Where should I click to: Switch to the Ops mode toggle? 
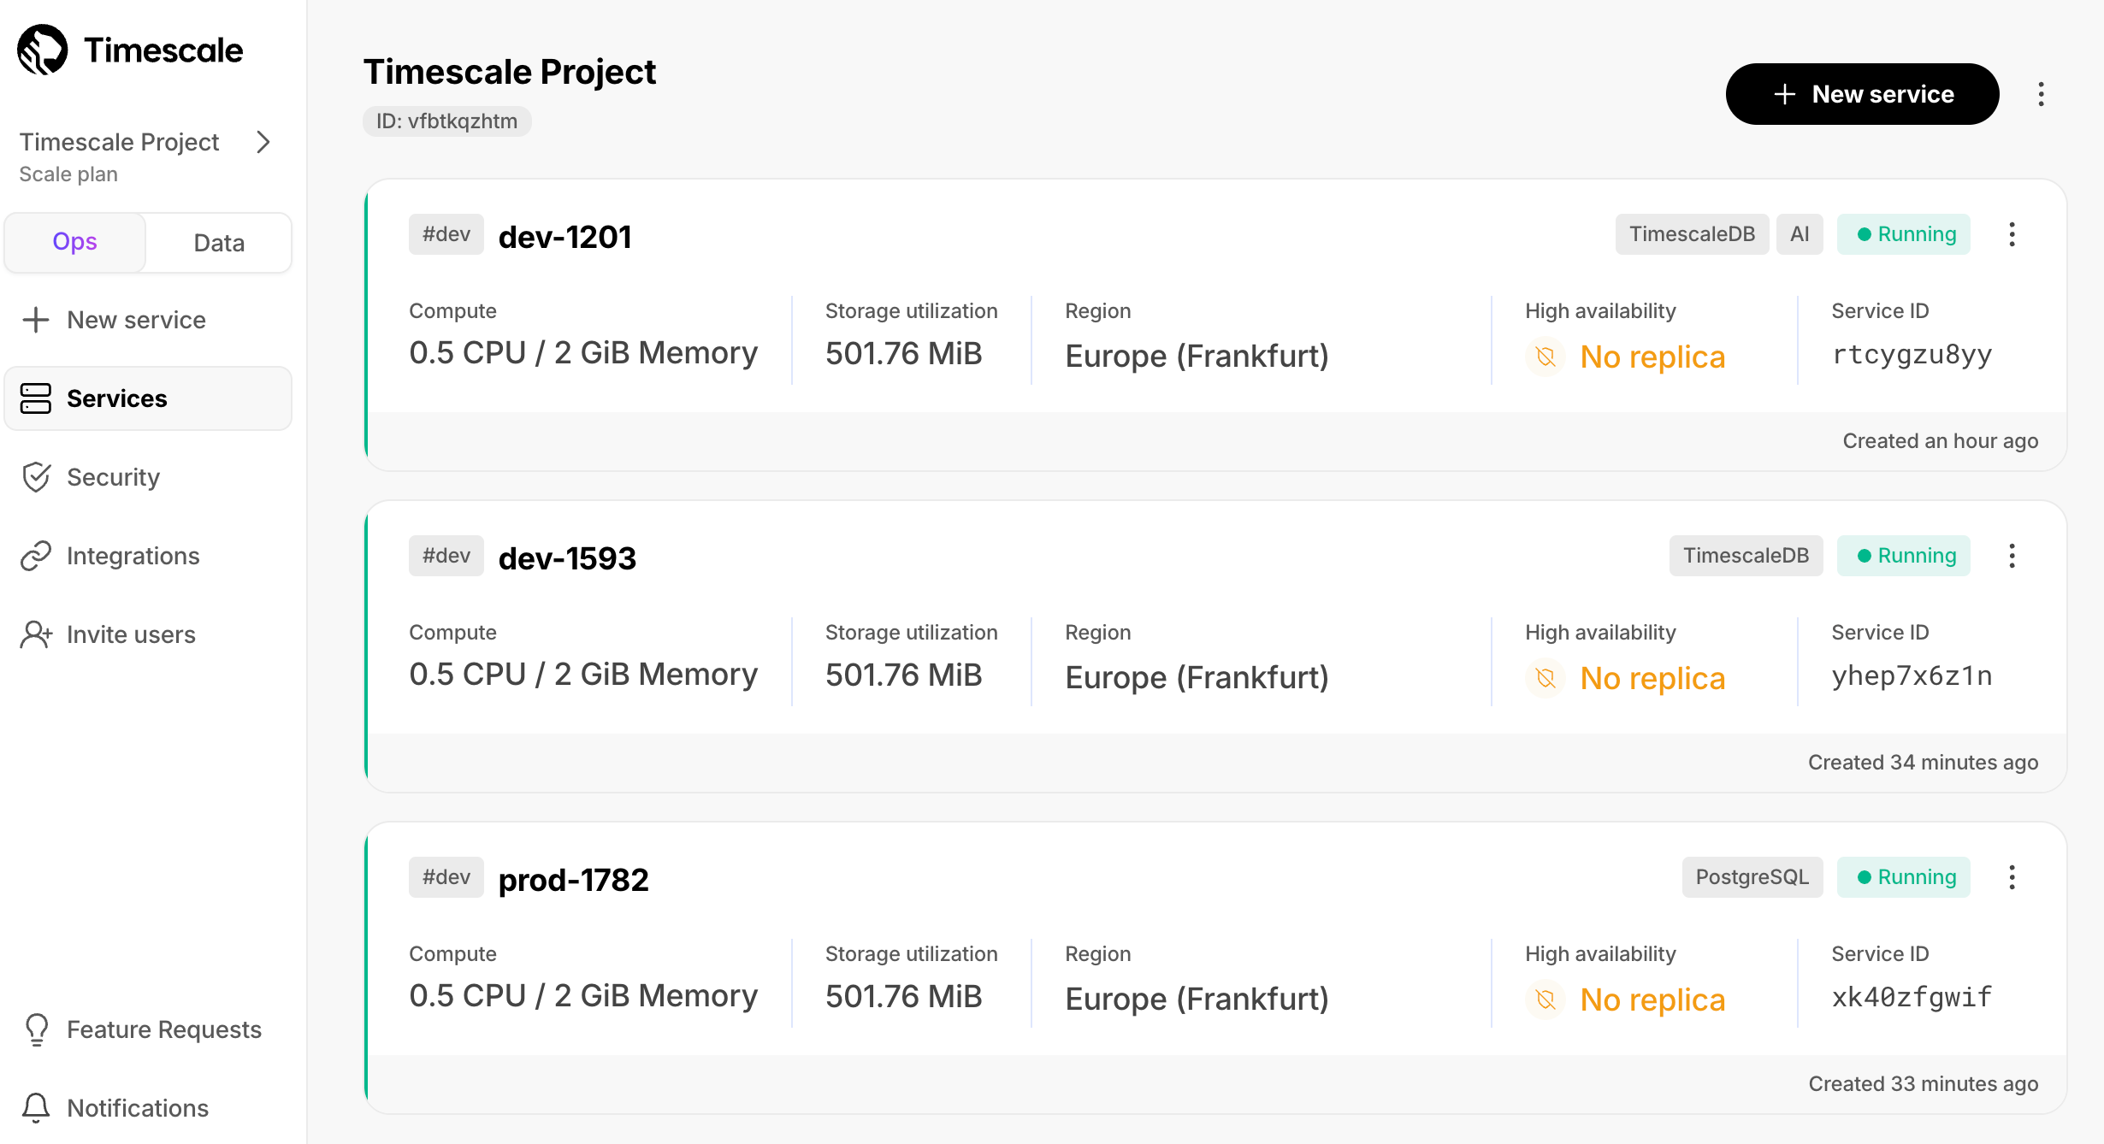[75, 243]
